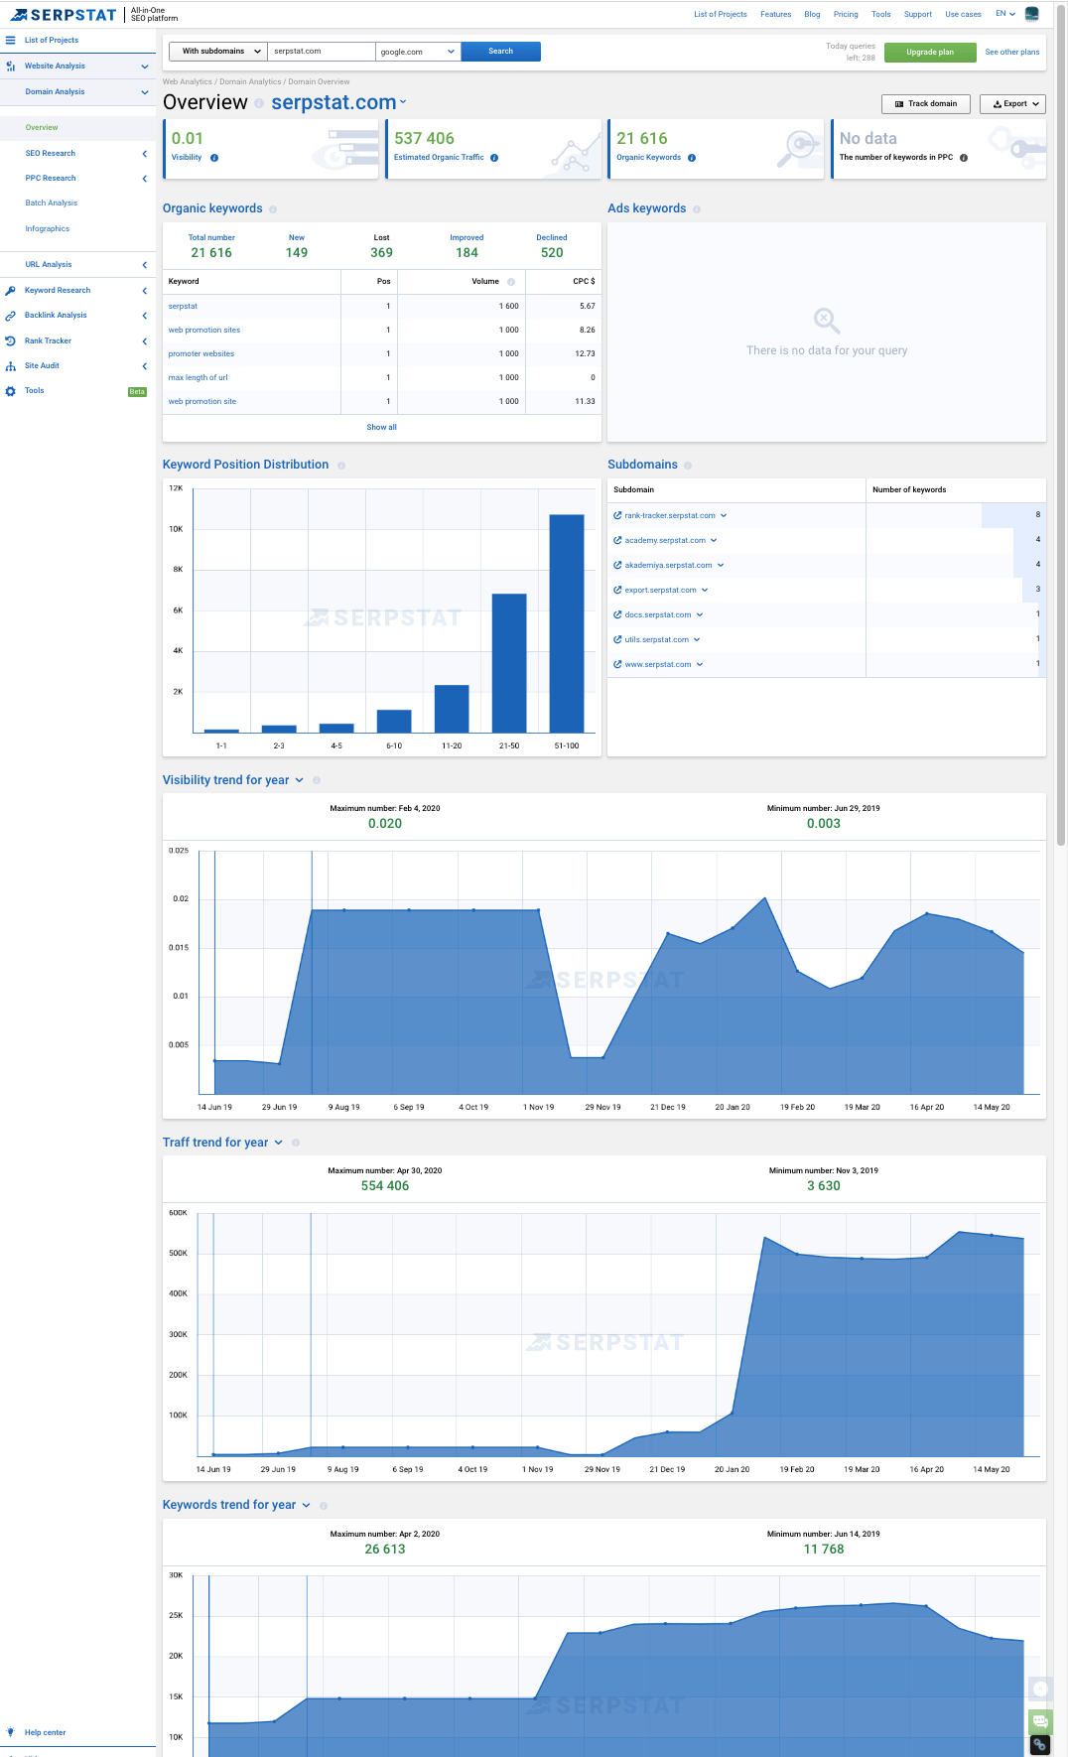The height and width of the screenshot is (1757, 1068).
Task: Click the Tools gear icon
Action: 10,391
